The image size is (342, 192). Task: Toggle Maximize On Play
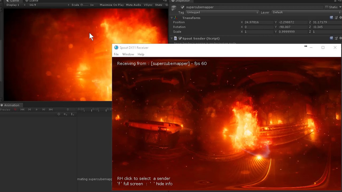112,5
